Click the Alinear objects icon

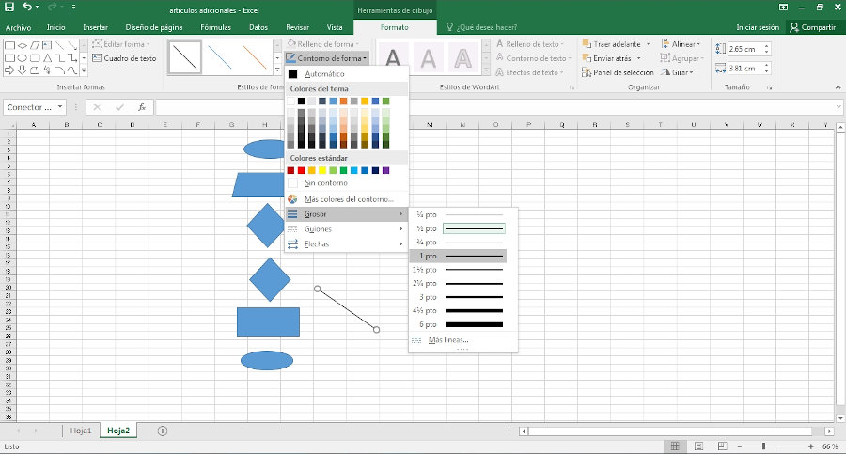666,44
